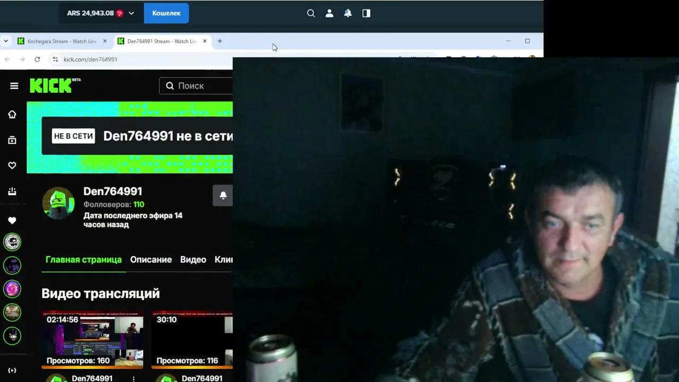Open the video thumbnail with duration 02:14:56

pos(92,340)
